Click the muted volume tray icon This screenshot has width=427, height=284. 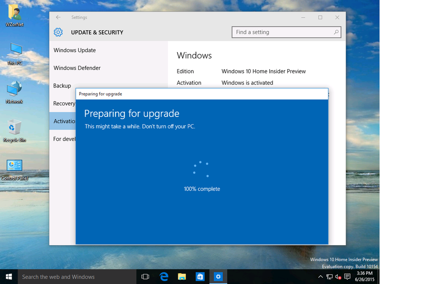tap(338, 277)
